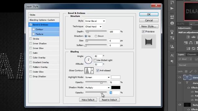Click the Depth slider handle
Image resolution: width=198 pixels, height=111 pixels.
pos(88,31)
